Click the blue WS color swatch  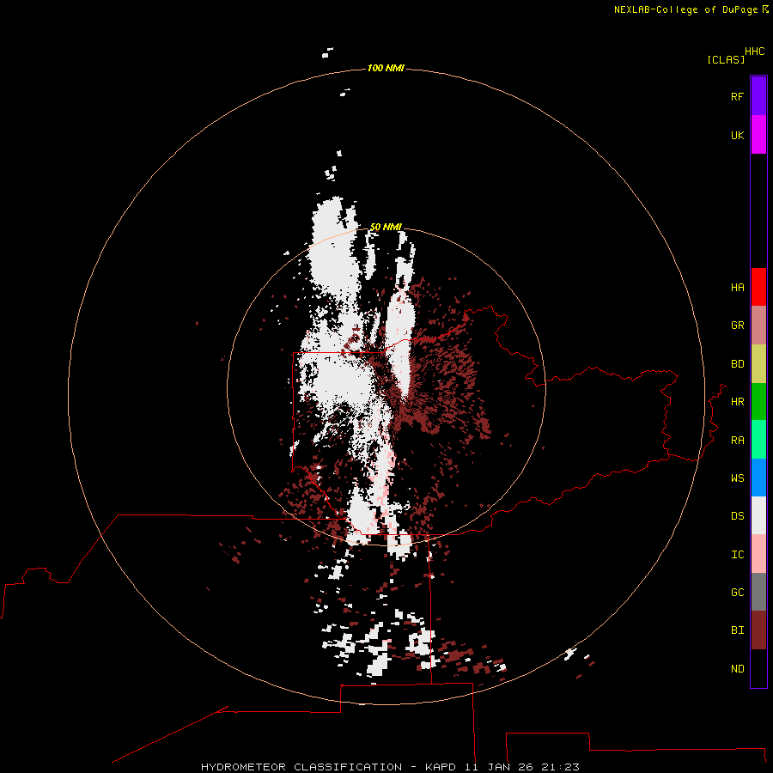[x=758, y=478]
